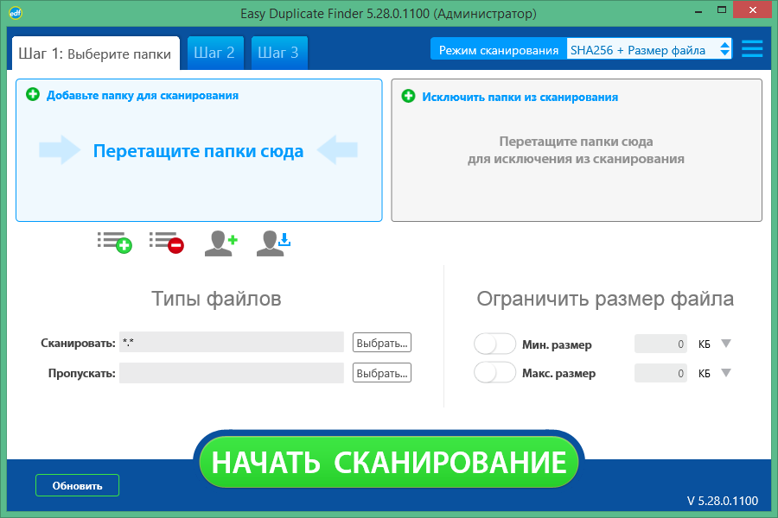Screen dimensions: 778x518
Task: Switch to the Шаг 3 tab
Action: (x=278, y=52)
